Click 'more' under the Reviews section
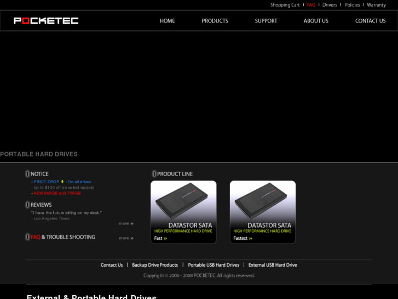 pyautogui.click(x=126, y=223)
